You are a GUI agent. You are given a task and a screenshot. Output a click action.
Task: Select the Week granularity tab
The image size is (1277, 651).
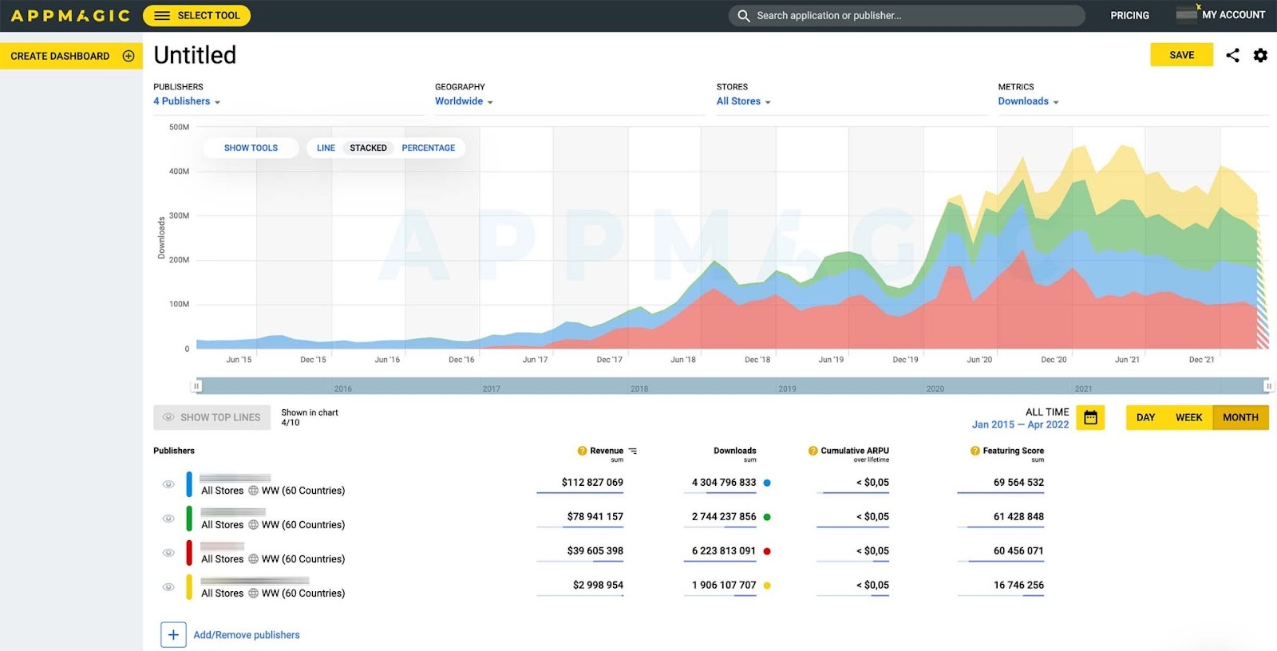coord(1188,417)
